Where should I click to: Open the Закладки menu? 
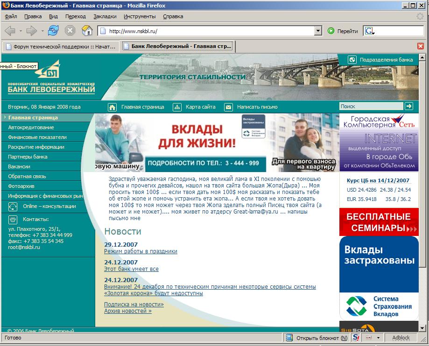tap(105, 16)
